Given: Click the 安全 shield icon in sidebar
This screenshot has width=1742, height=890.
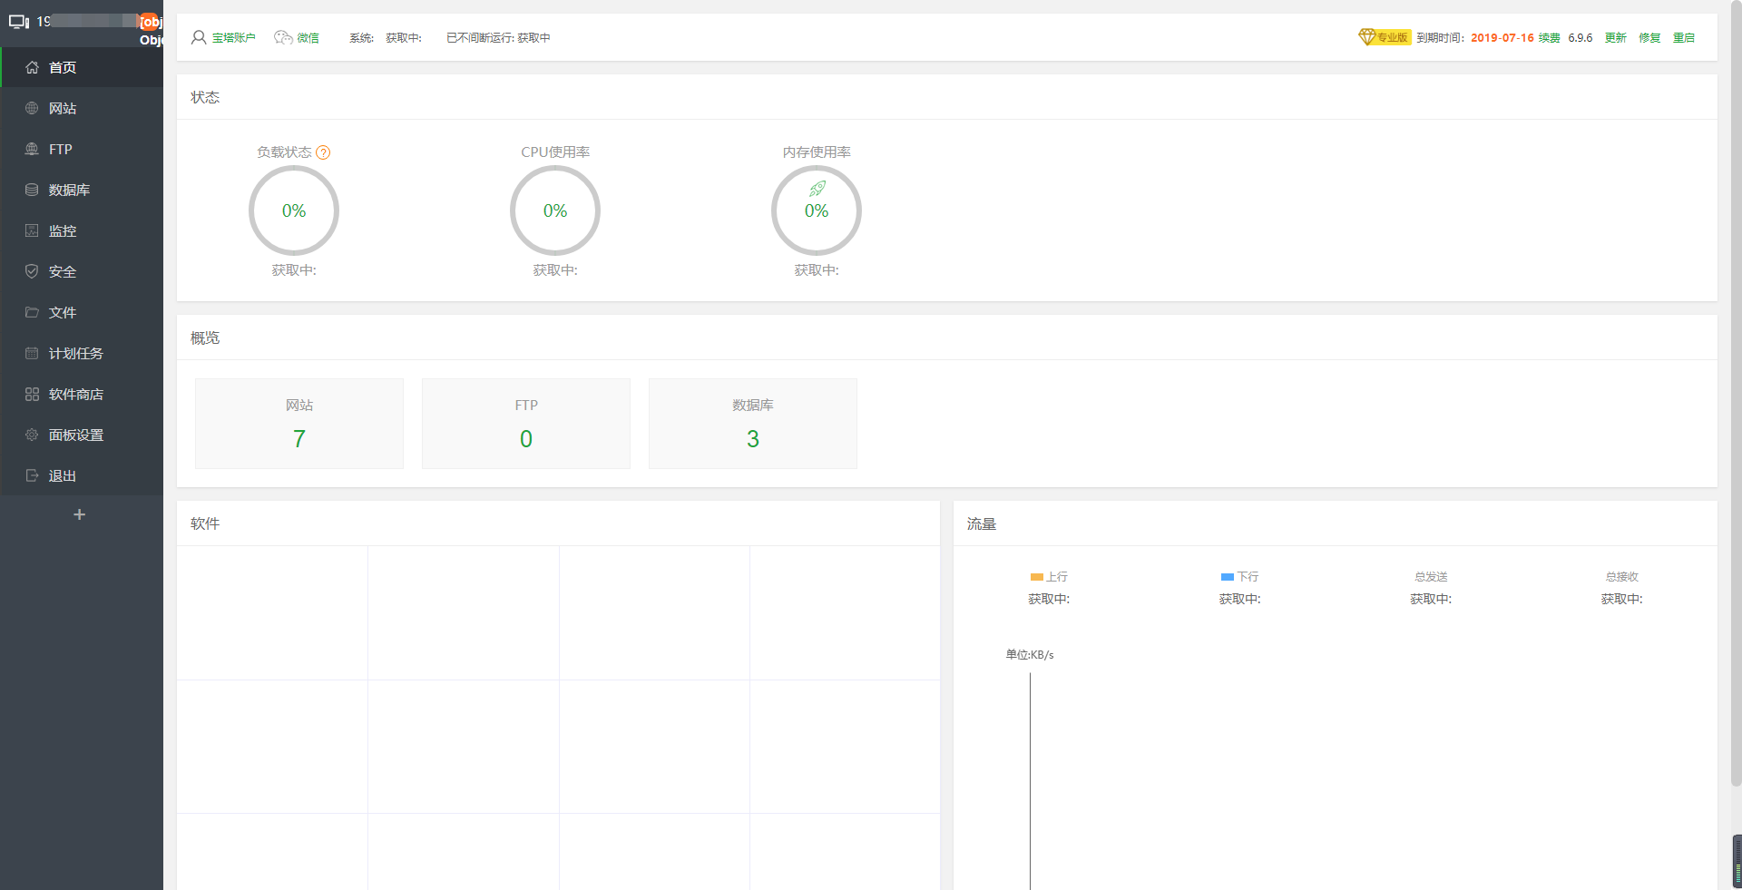Looking at the screenshot, I should 32,272.
